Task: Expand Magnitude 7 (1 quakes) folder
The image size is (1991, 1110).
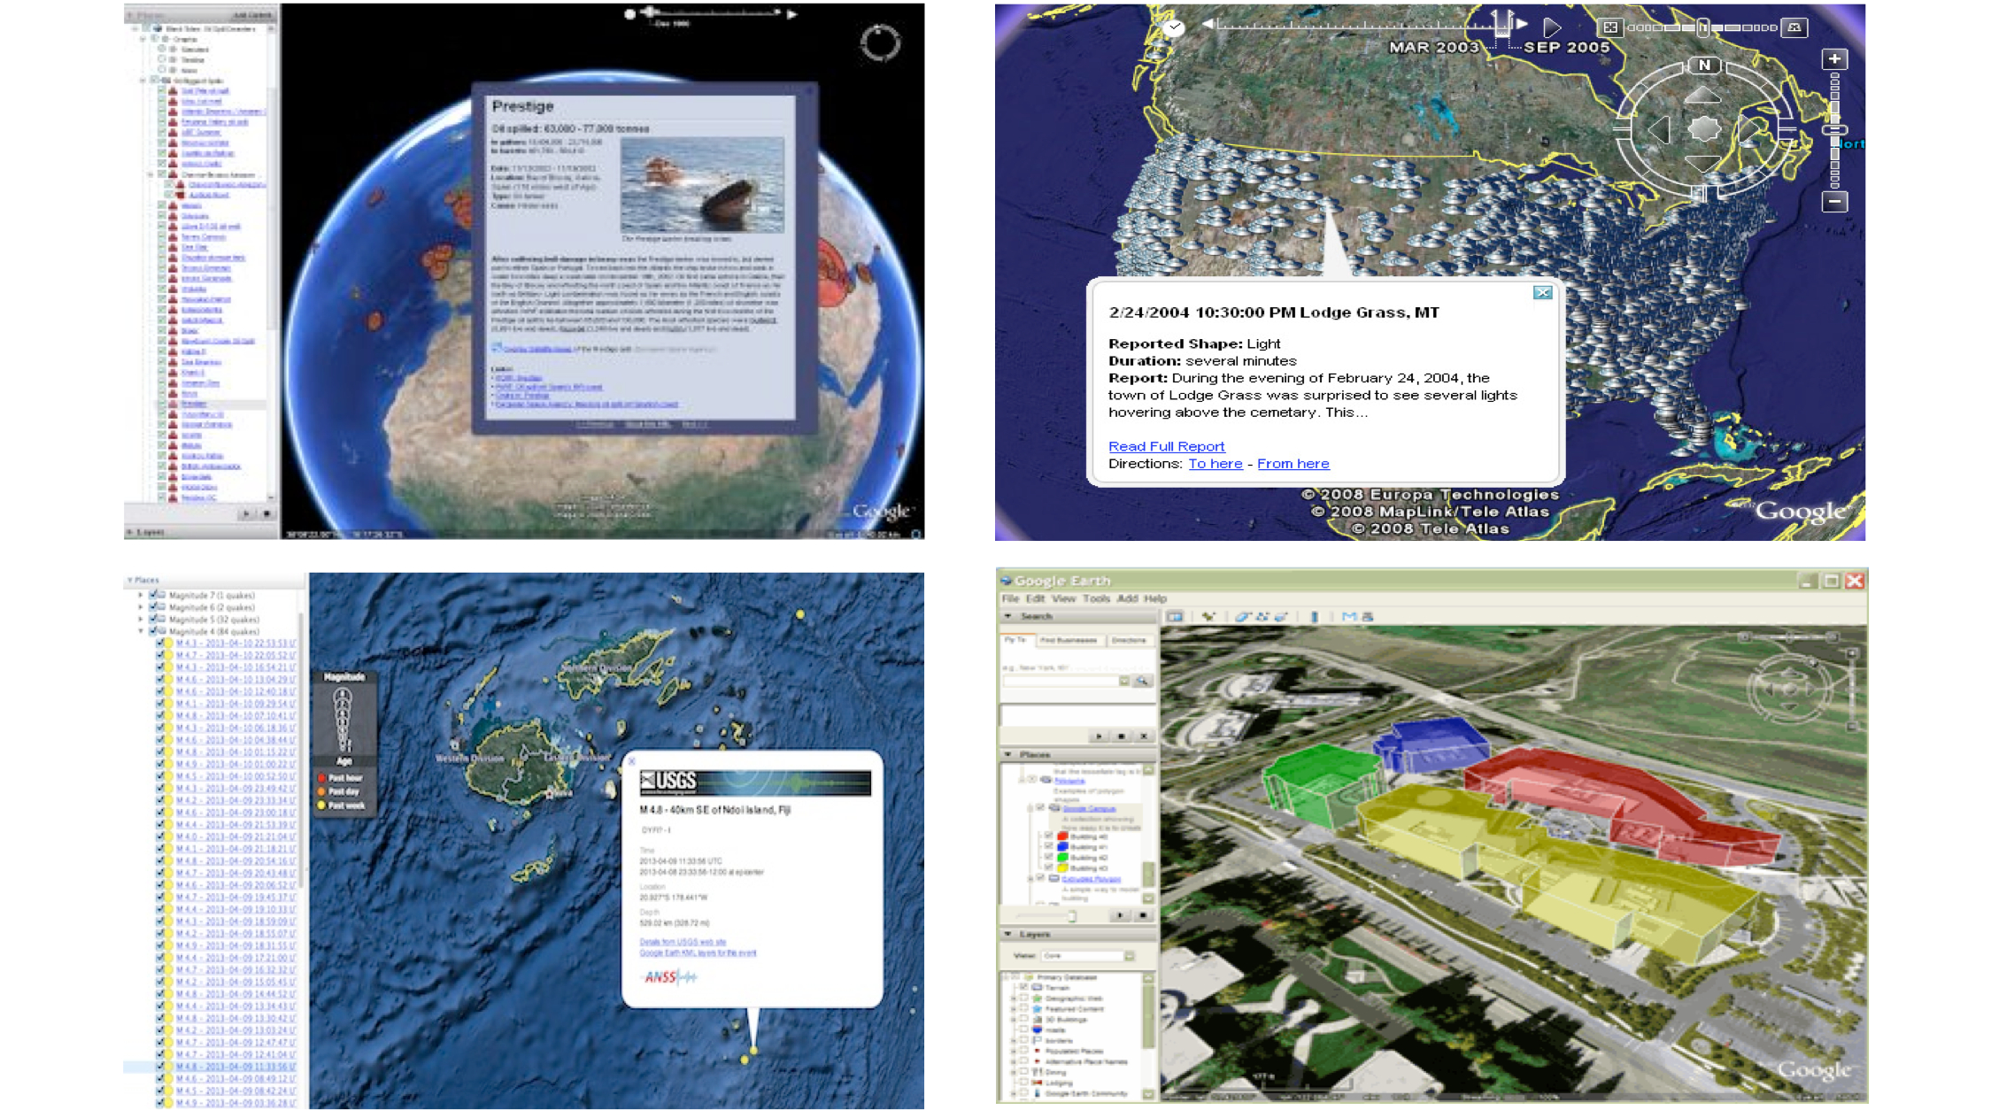Action: pyautogui.click(x=141, y=595)
